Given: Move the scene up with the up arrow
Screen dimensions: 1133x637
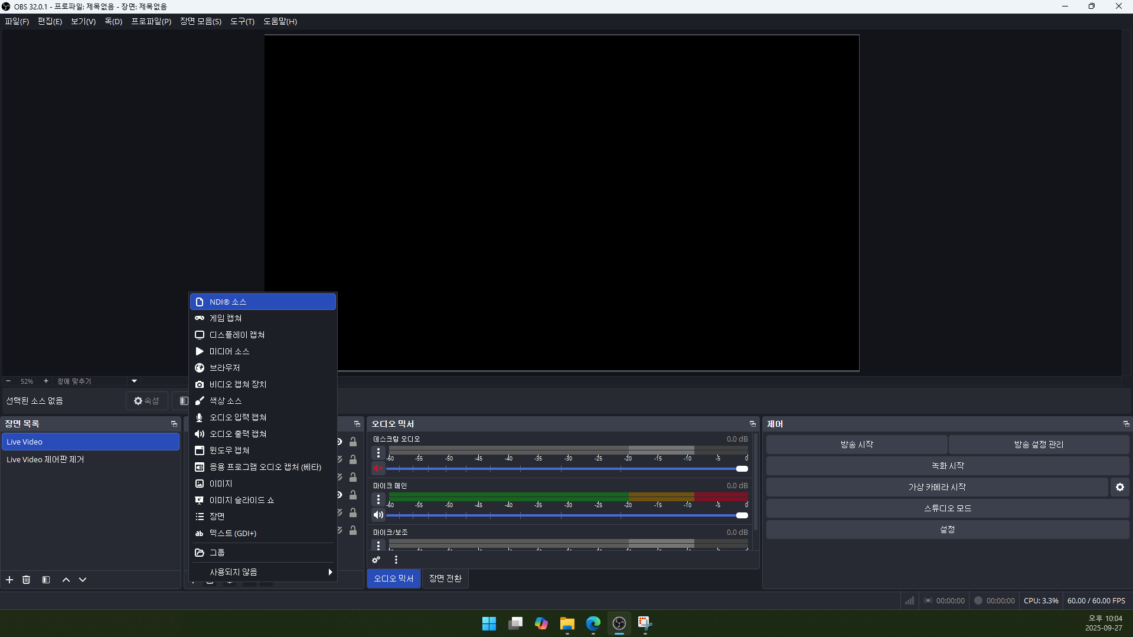Looking at the screenshot, I should click(66, 580).
